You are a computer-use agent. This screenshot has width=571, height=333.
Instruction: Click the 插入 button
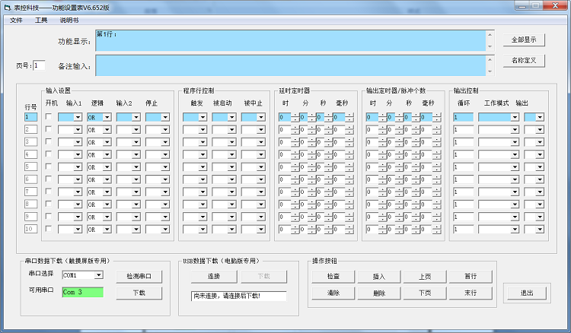(x=378, y=276)
